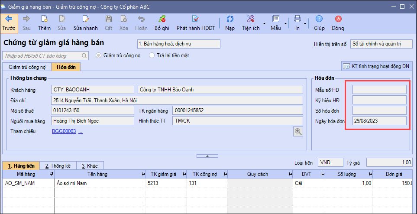Click Phát hành HĐĐT toolbar icon
The width and height of the screenshot is (417, 214).
tap(195, 19)
